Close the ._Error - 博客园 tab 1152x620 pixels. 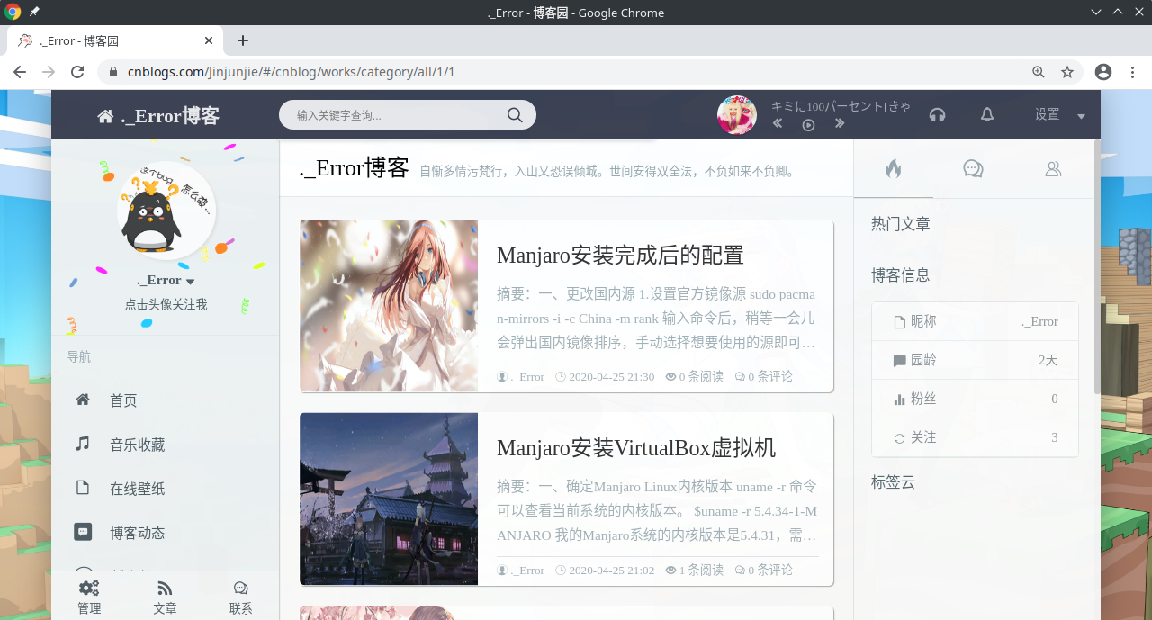point(209,40)
